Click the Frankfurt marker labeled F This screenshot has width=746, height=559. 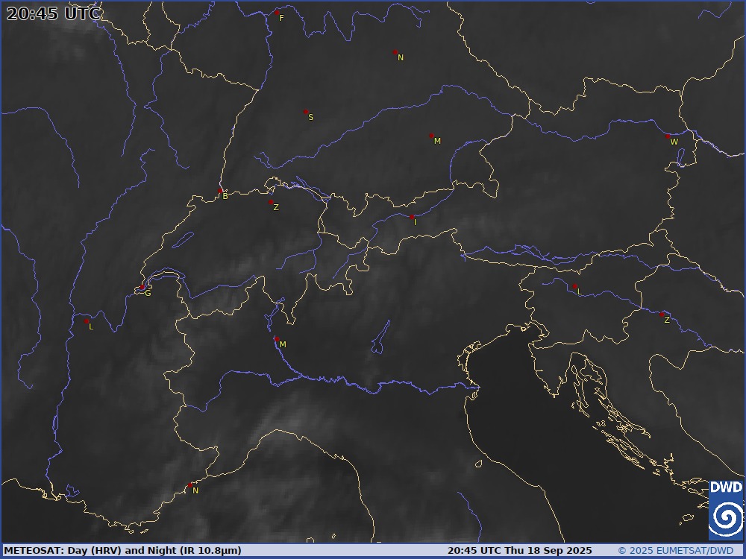pyautogui.click(x=277, y=13)
